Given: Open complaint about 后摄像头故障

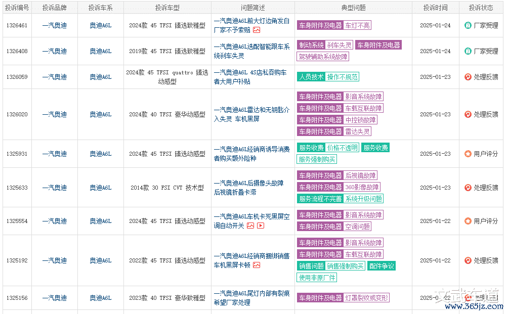Looking at the screenshot, I should tap(248, 188).
